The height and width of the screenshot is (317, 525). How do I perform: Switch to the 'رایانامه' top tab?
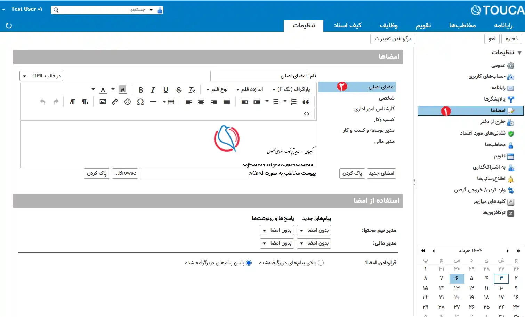tap(503, 25)
